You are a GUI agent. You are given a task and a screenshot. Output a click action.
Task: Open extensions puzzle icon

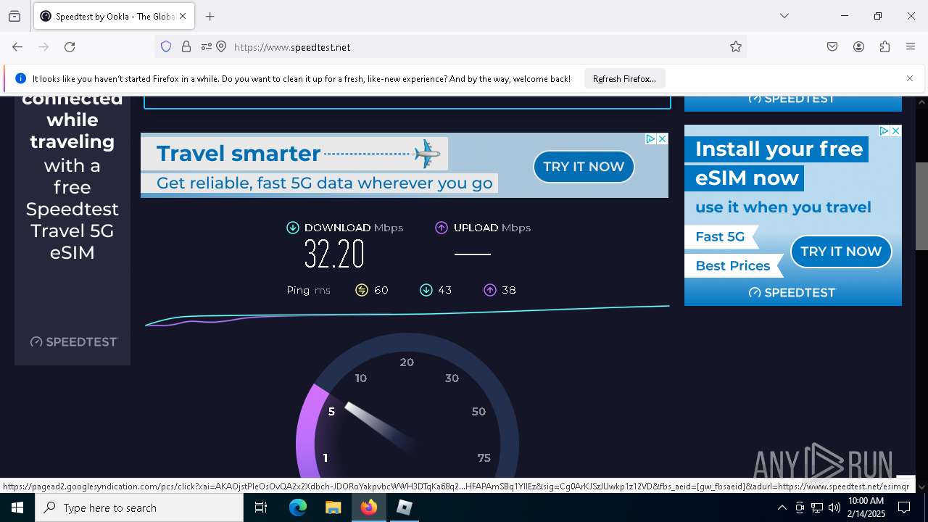click(x=884, y=47)
